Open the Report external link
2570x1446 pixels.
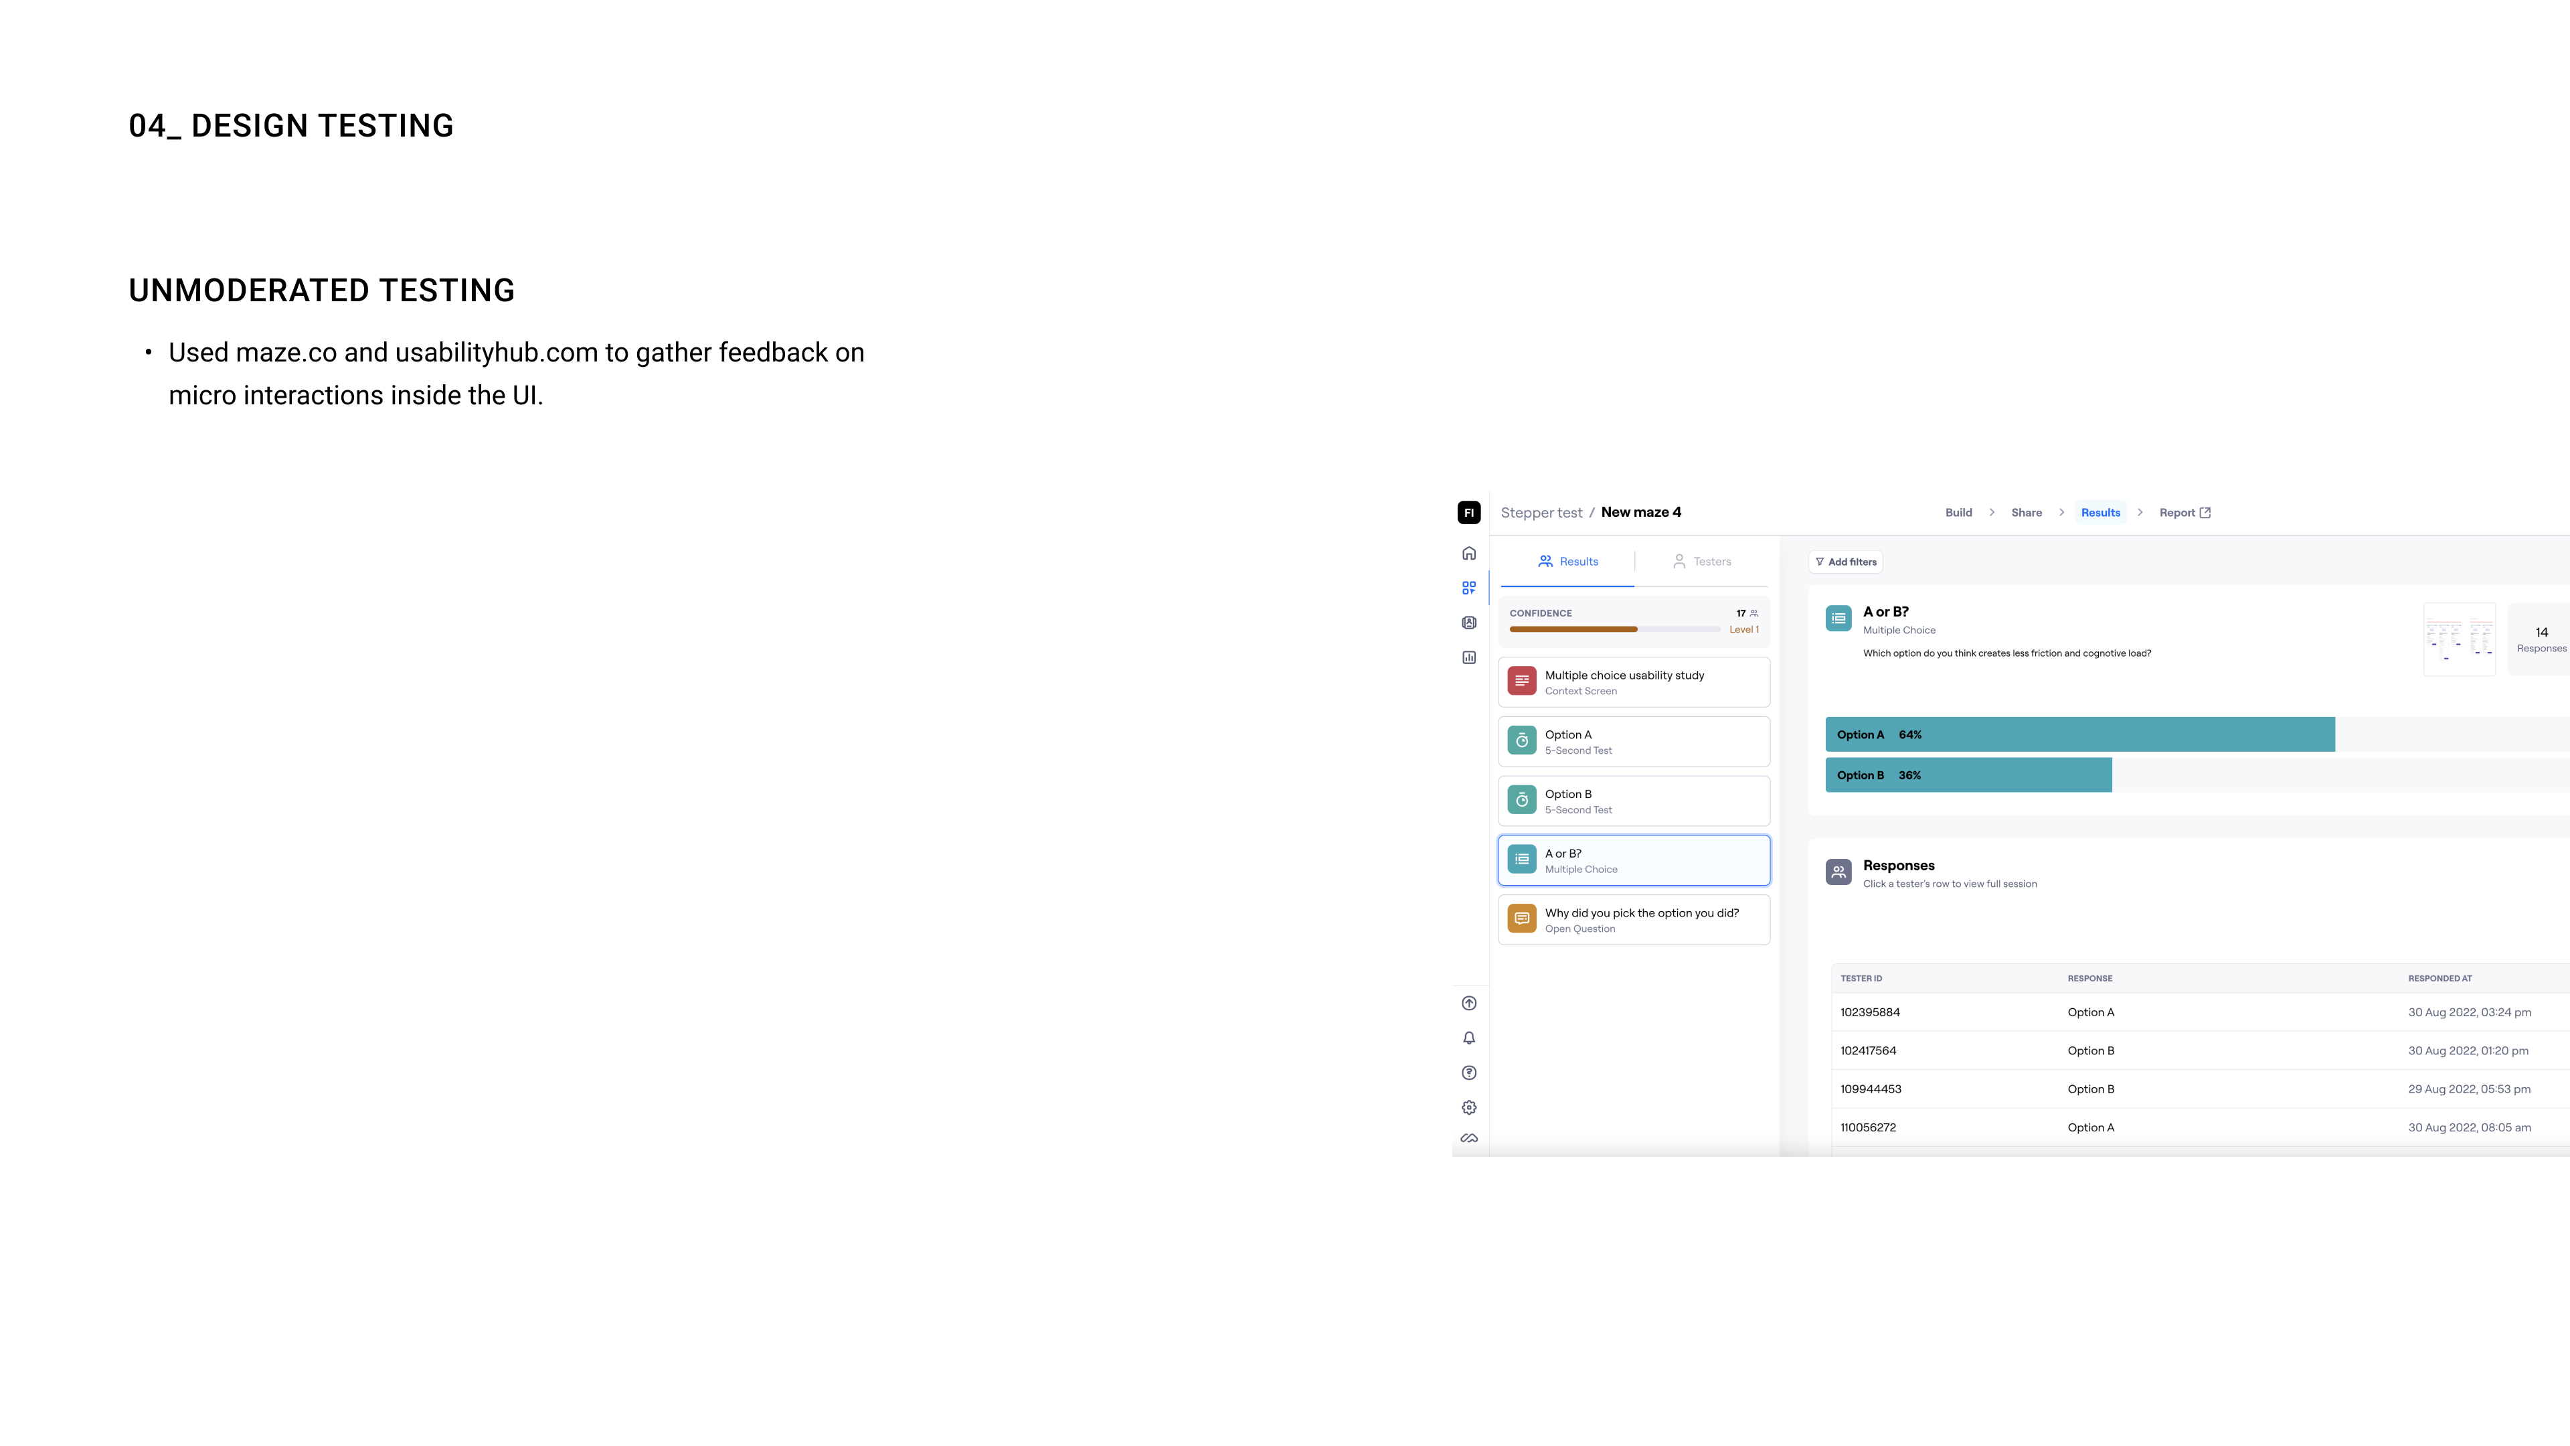(x=2185, y=513)
